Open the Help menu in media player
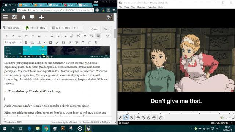This screenshot has width=235, height=132. 160,7
